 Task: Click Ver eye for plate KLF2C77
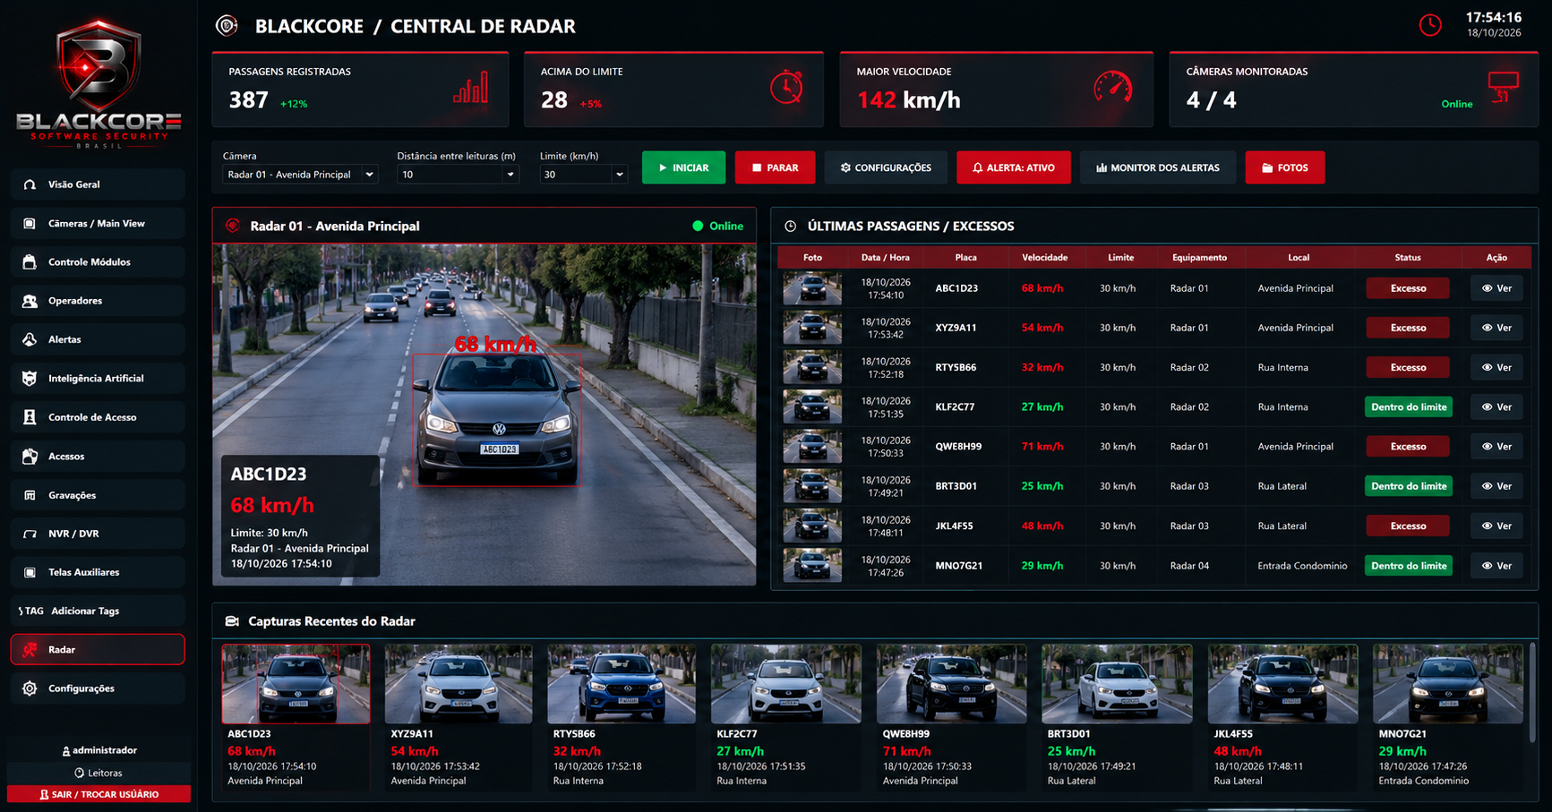coord(1496,407)
